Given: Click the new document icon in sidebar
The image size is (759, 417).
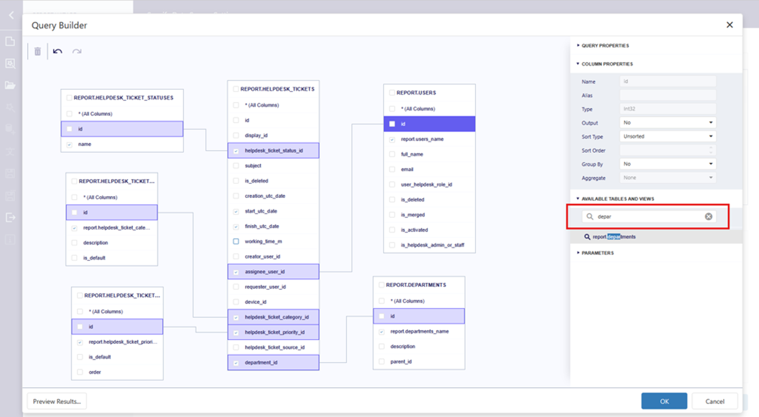Looking at the screenshot, I should [10, 41].
